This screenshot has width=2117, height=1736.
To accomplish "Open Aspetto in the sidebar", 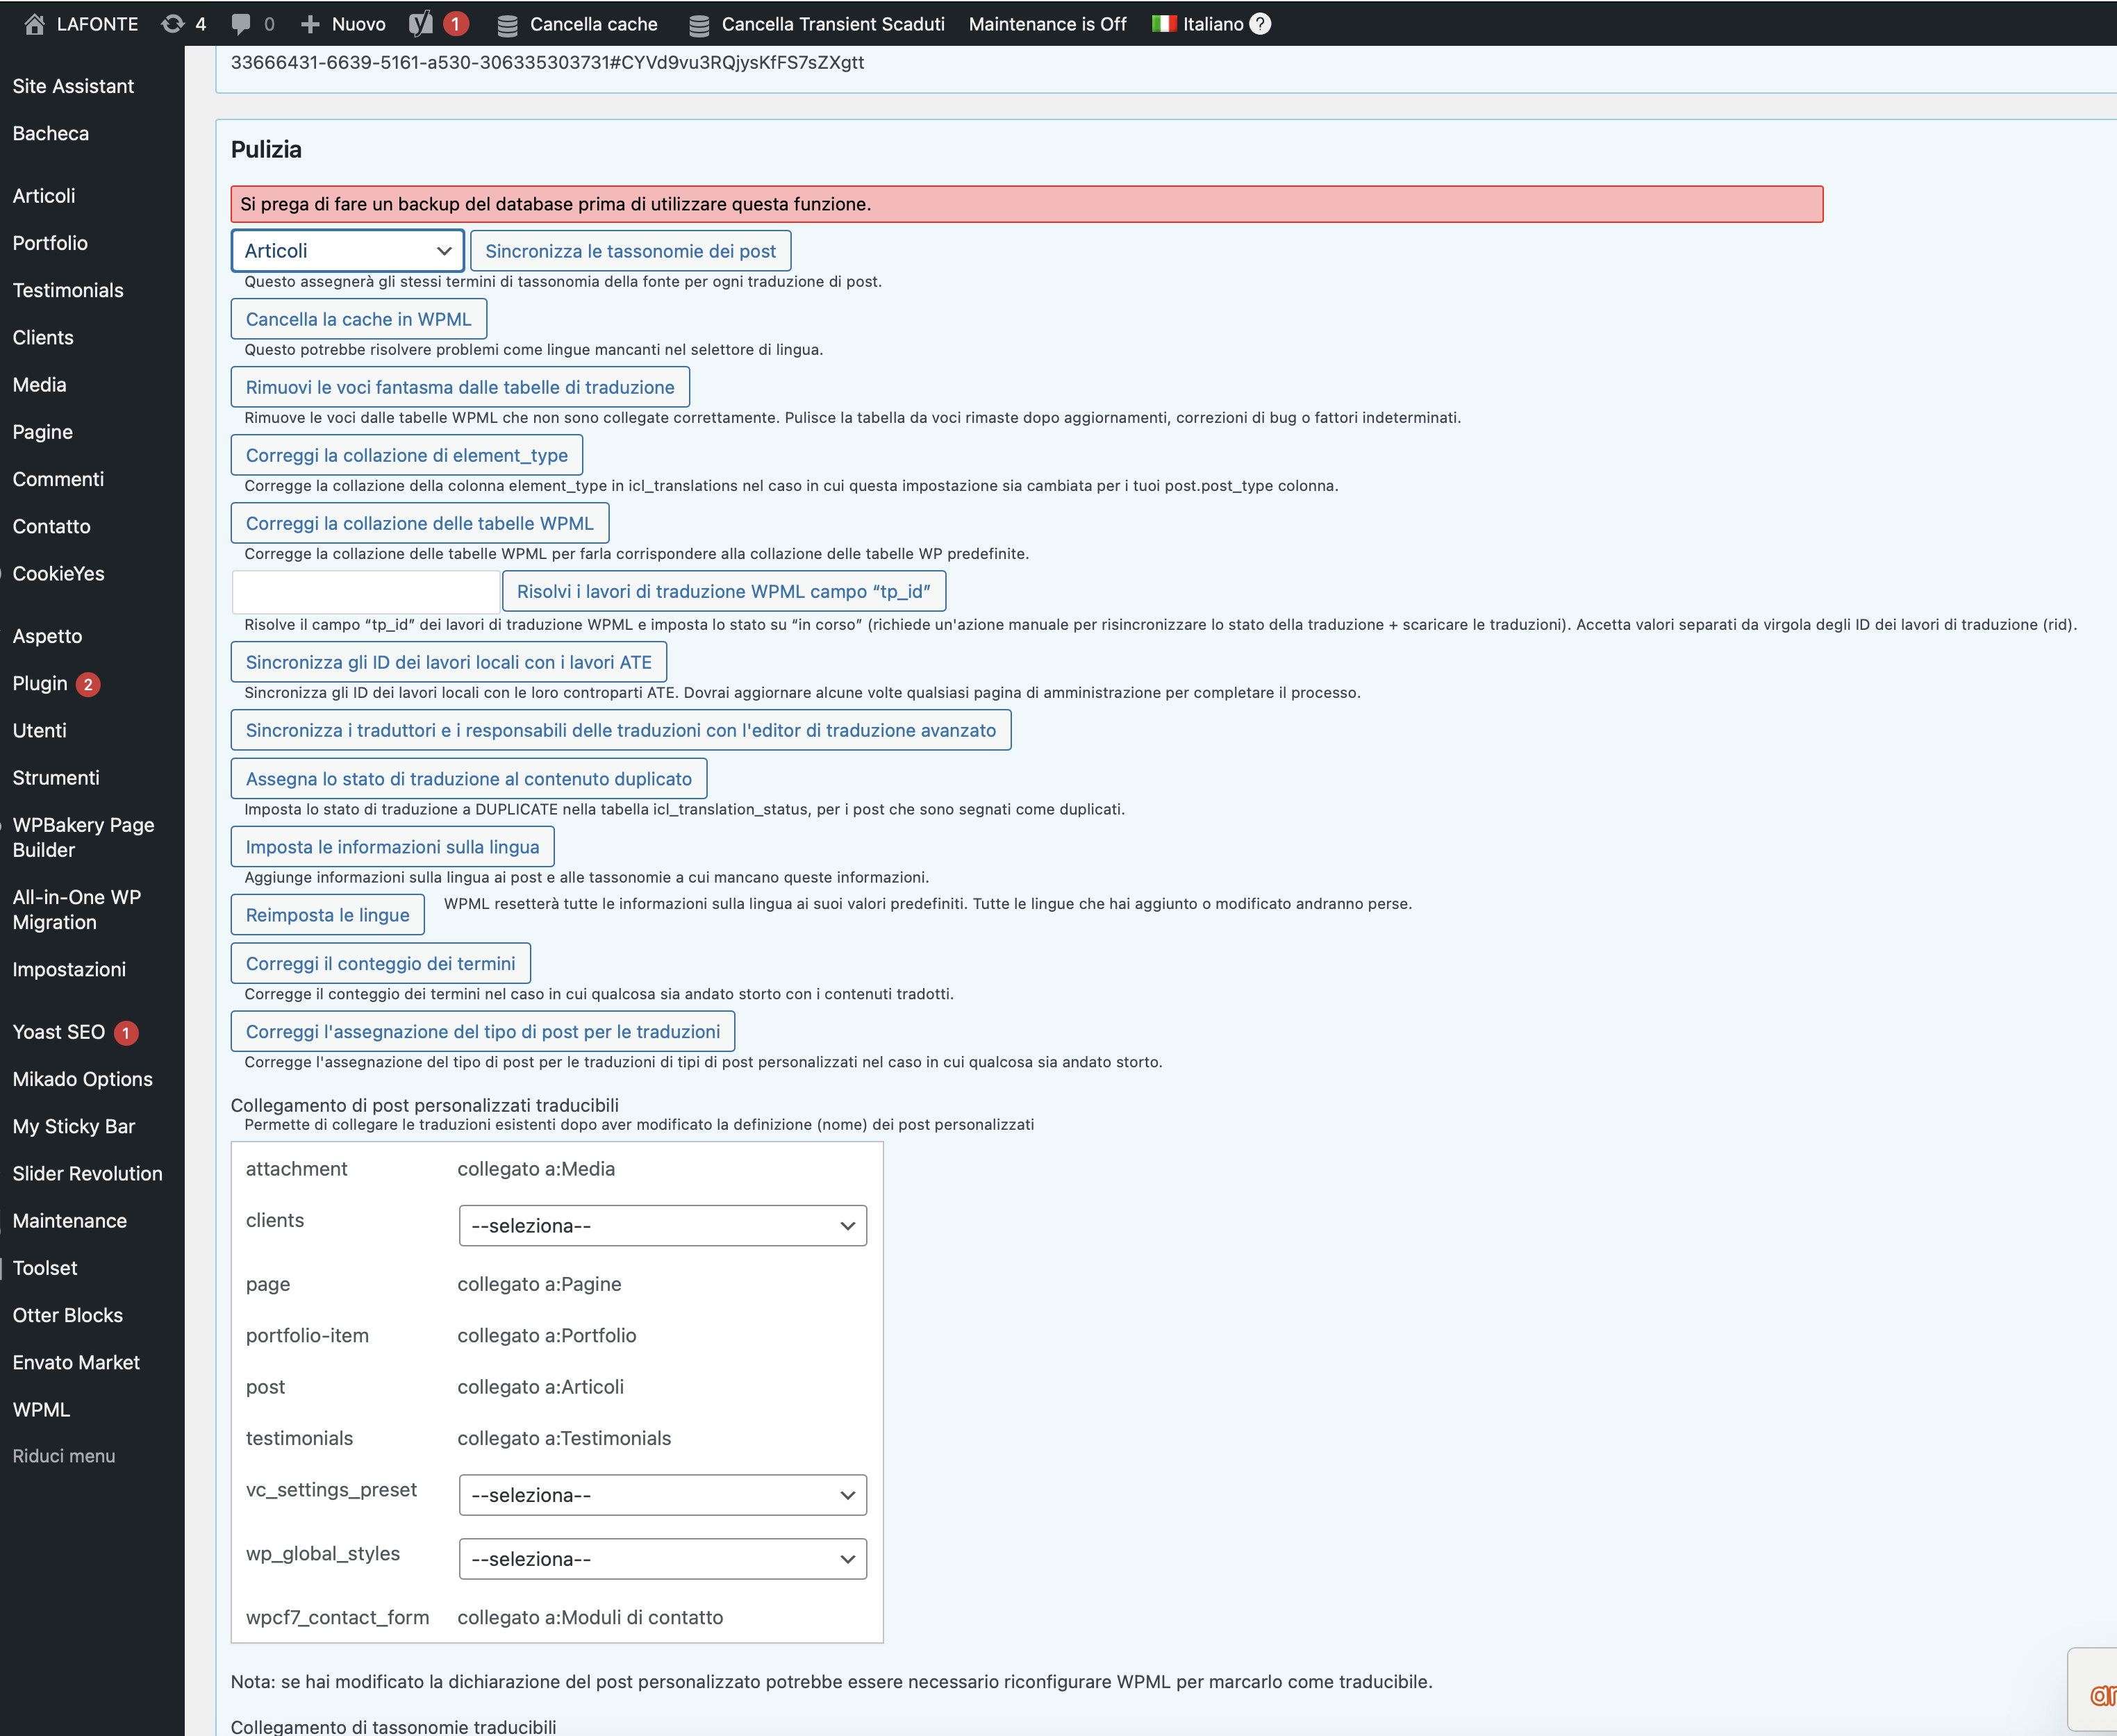I will pyautogui.click(x=47, y=636).
